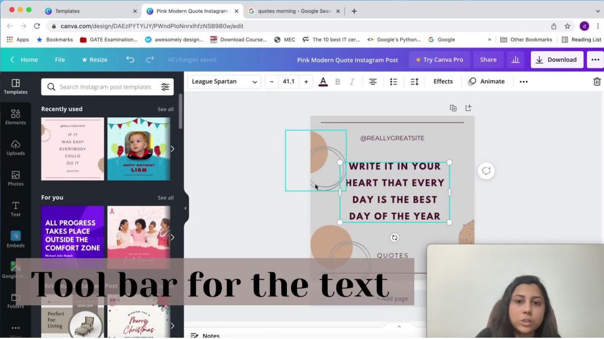The width and height of the screenshot is (604, 339).
Task: Click the add comment bubble icon
Action: (486, 171)
